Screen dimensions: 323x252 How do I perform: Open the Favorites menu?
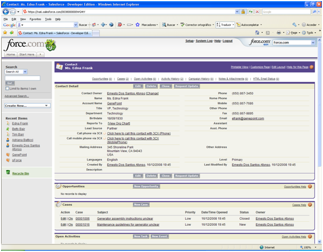point(35,19)
